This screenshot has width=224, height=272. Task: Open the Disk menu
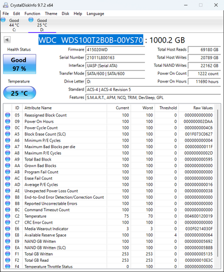tap(65, 13)
